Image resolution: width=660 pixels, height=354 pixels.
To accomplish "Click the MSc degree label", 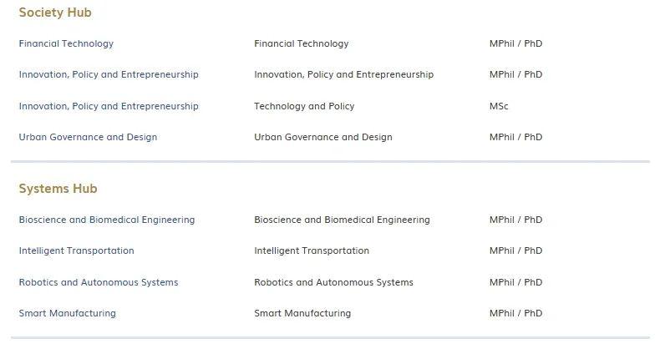I will 499,106.
